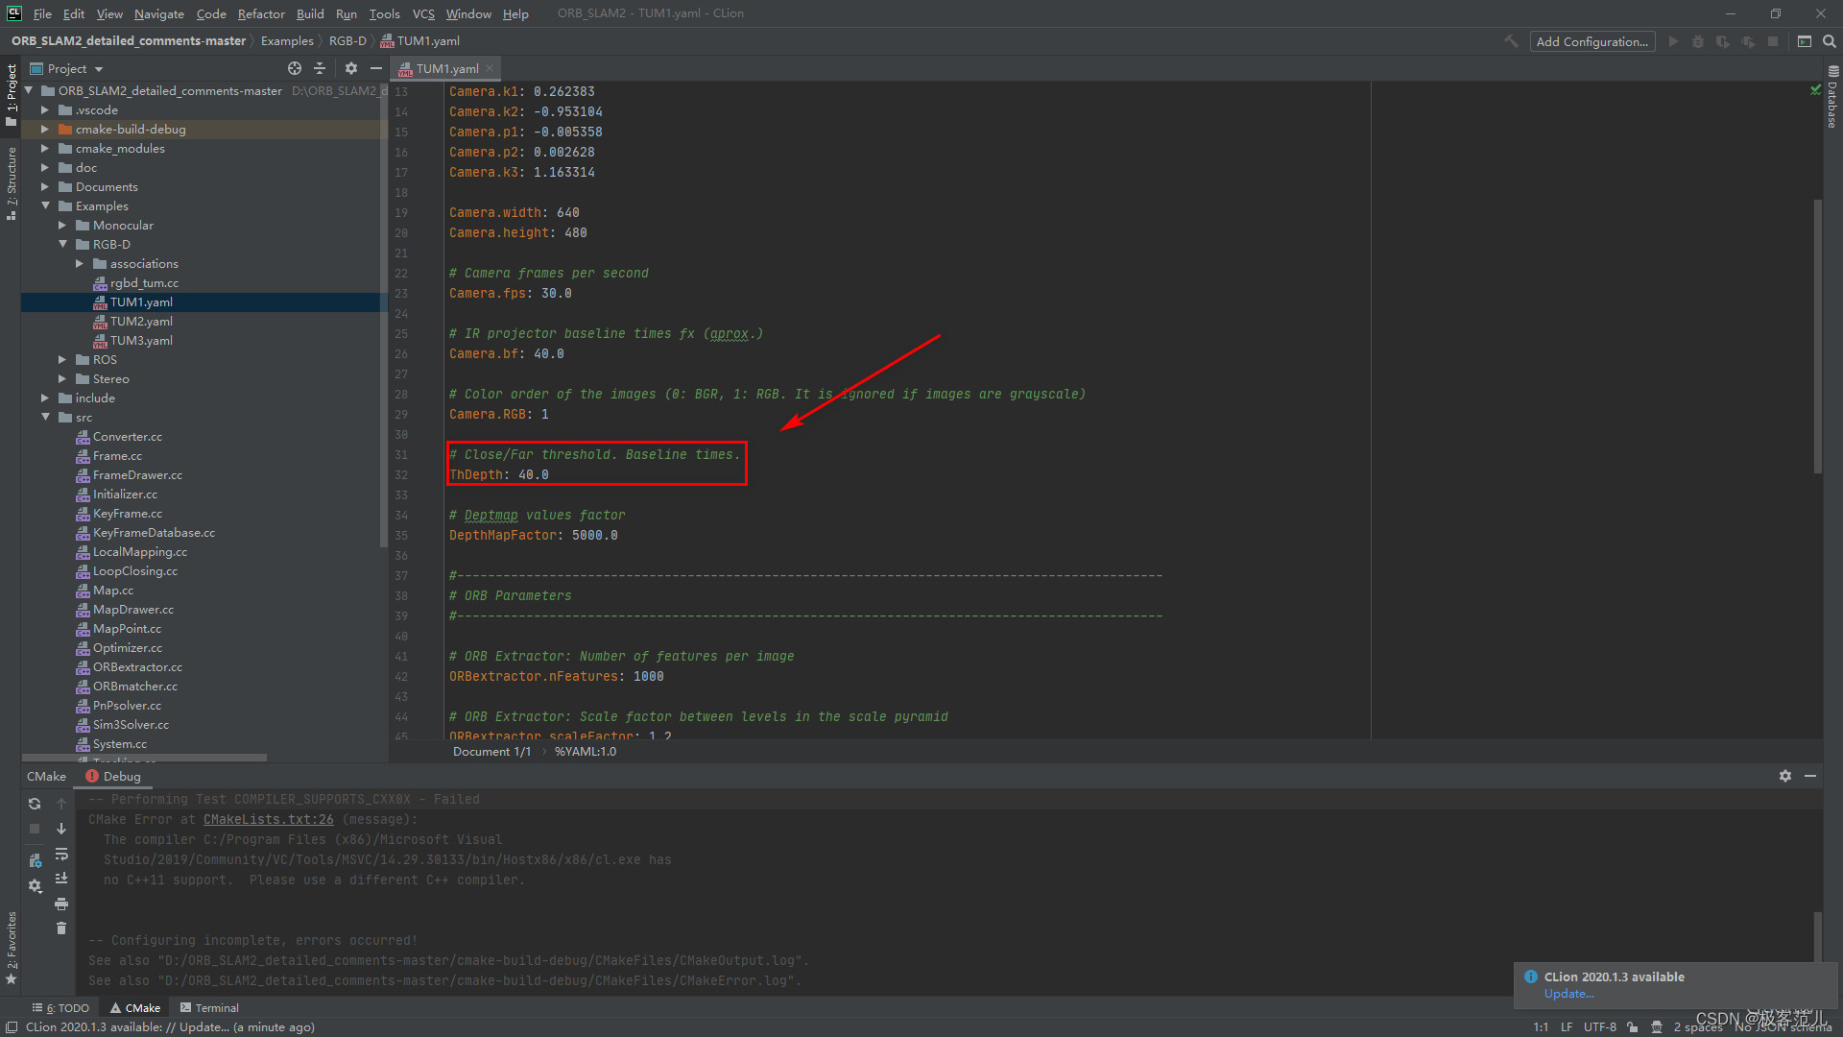Click the up arrow in CMake panel
Screen dimensions: 1843x1037
61,804
